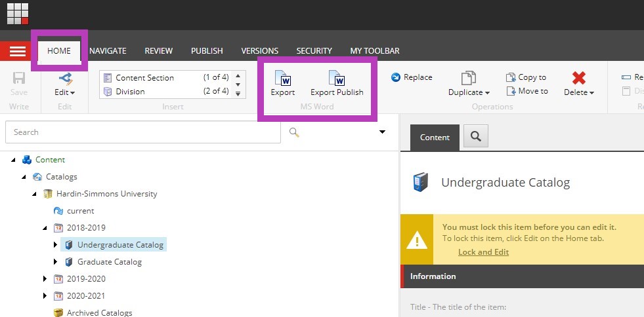The width and height of the screenshot is (644, 317).
Task: Click the Archived Catalogs box icon
Action: 58,312
